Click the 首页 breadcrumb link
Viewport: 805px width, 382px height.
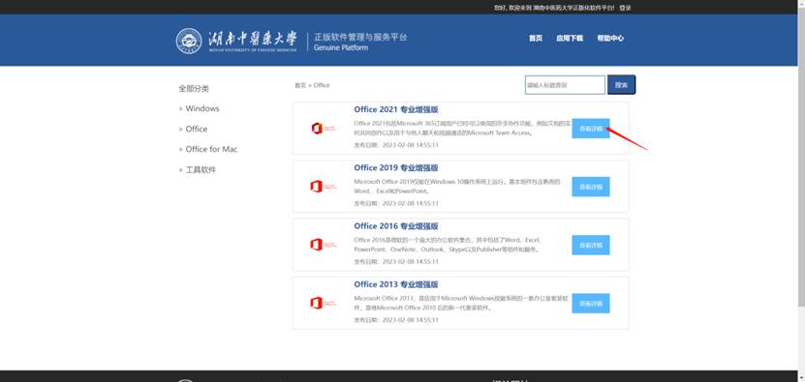pyautogui.click(x=300, y=85)
